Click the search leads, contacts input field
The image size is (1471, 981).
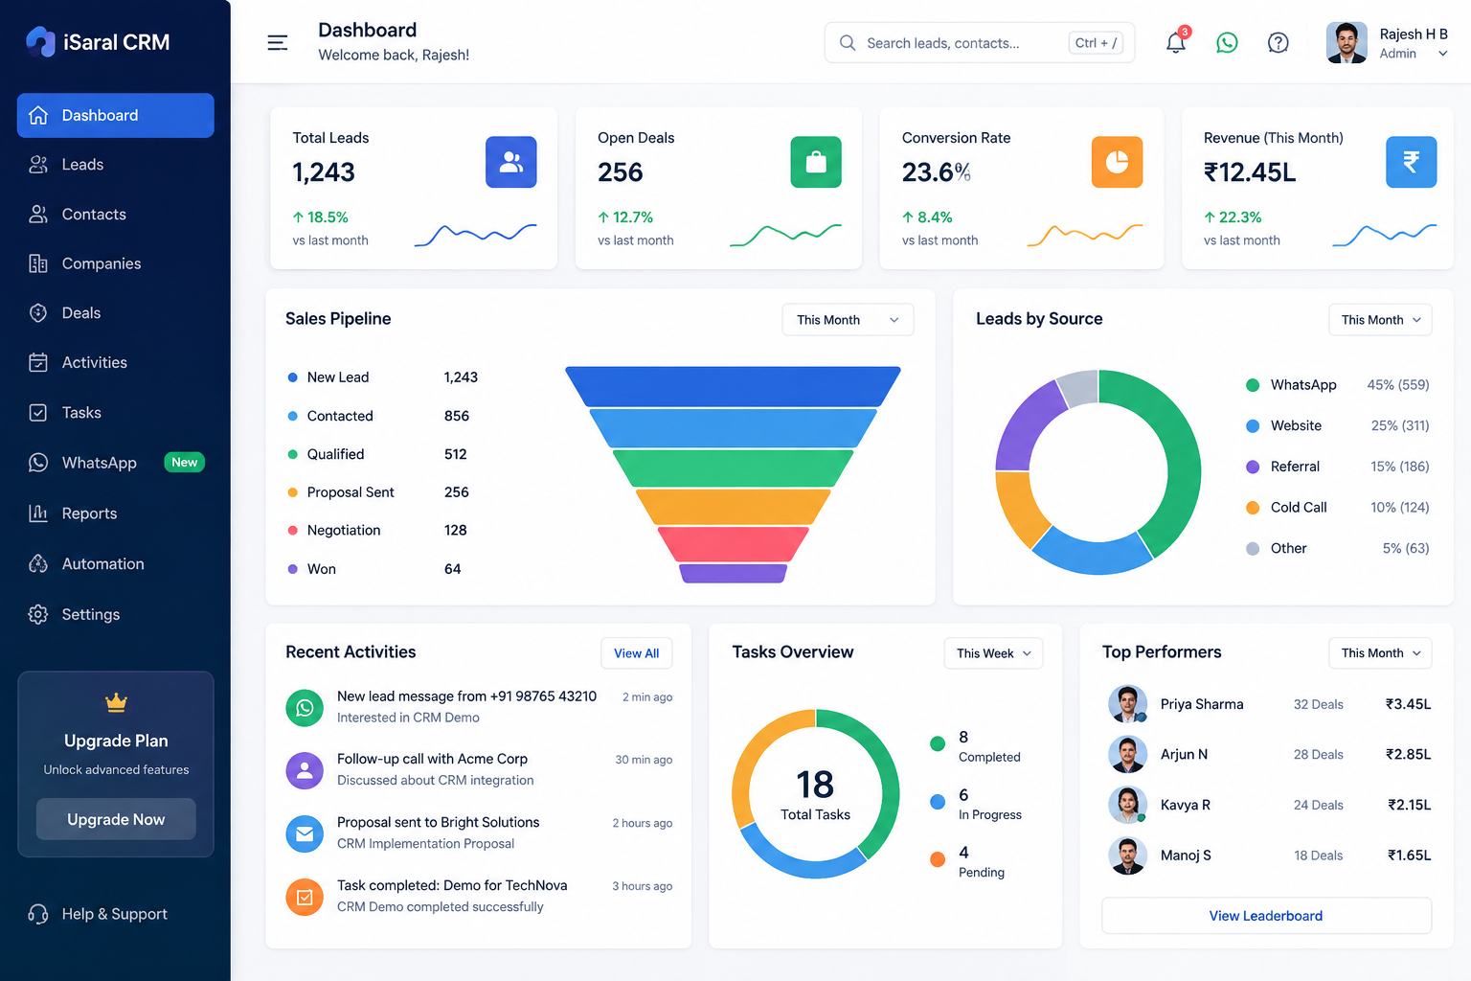click(980, 43)
